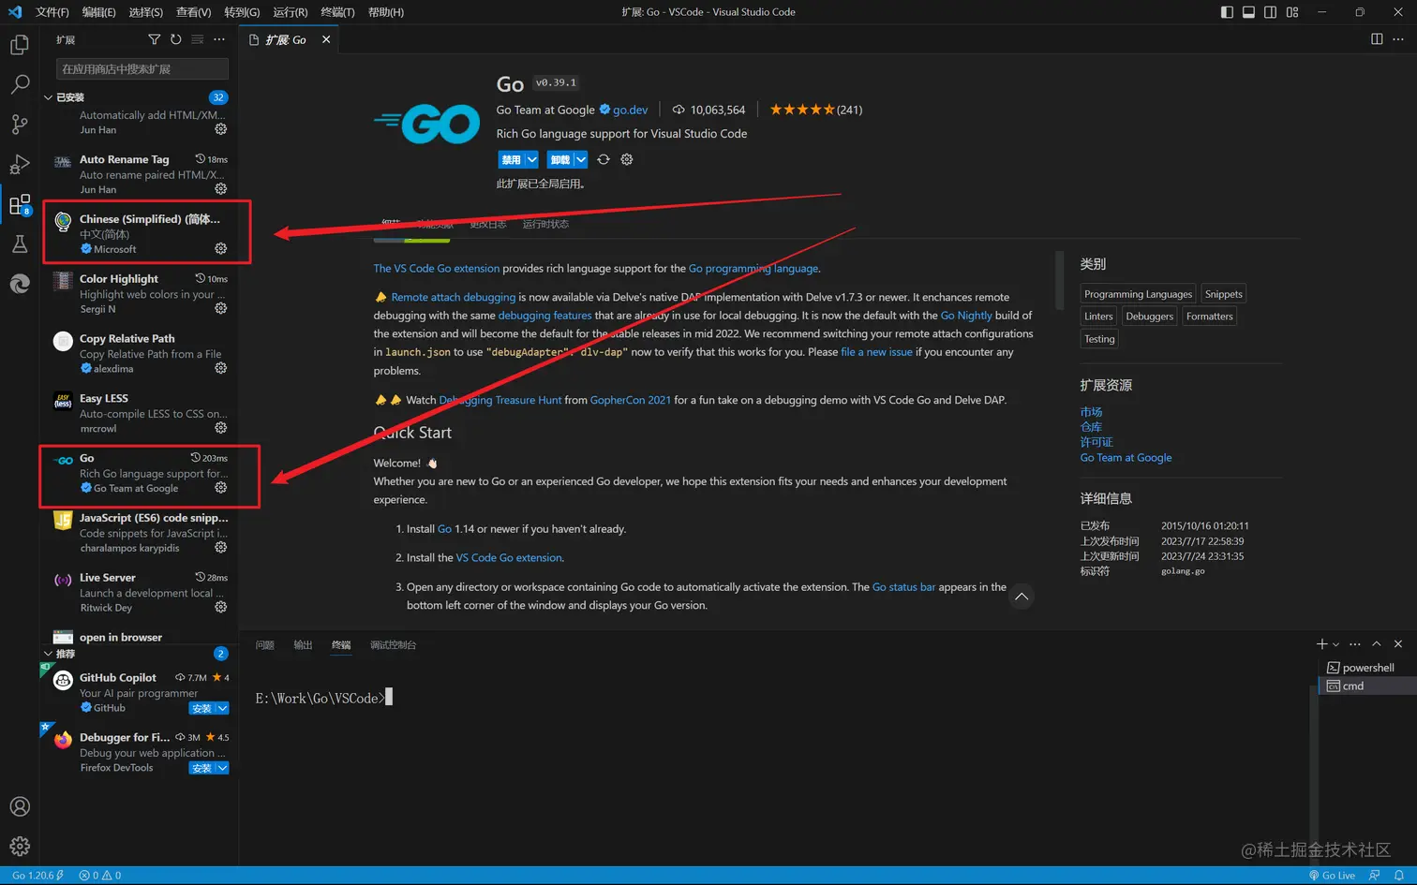Toggle the bottom panel visibility

coord(1248,12)
